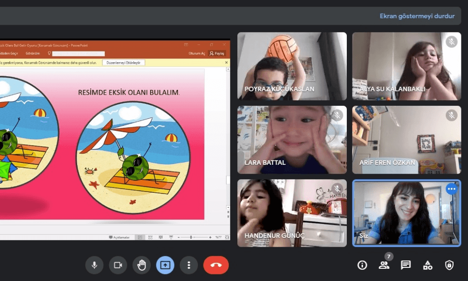
Task: Click the %77 zoom level value
Action: click(x=219, y=237)
